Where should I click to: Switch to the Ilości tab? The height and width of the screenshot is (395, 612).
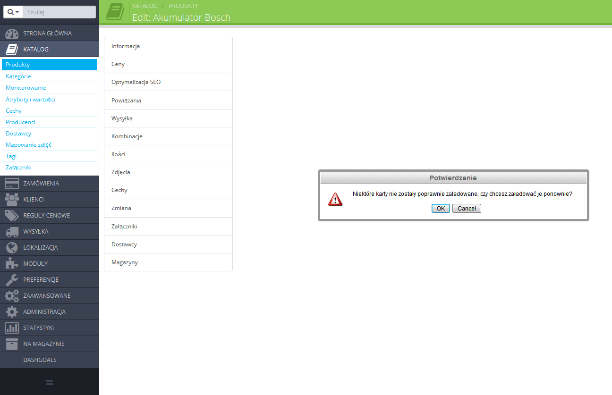point(168,154)
